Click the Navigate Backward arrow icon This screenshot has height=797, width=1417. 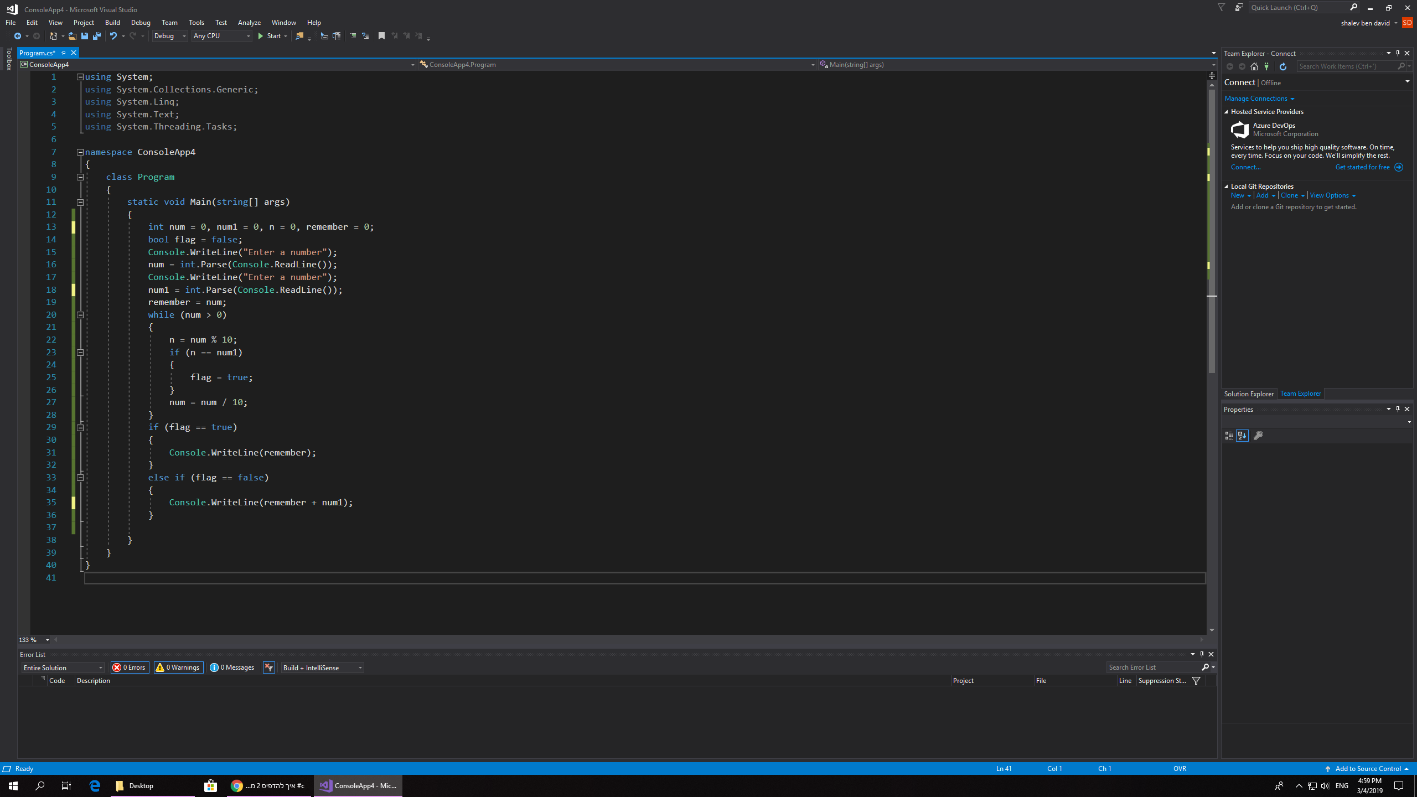click(18, 36)
